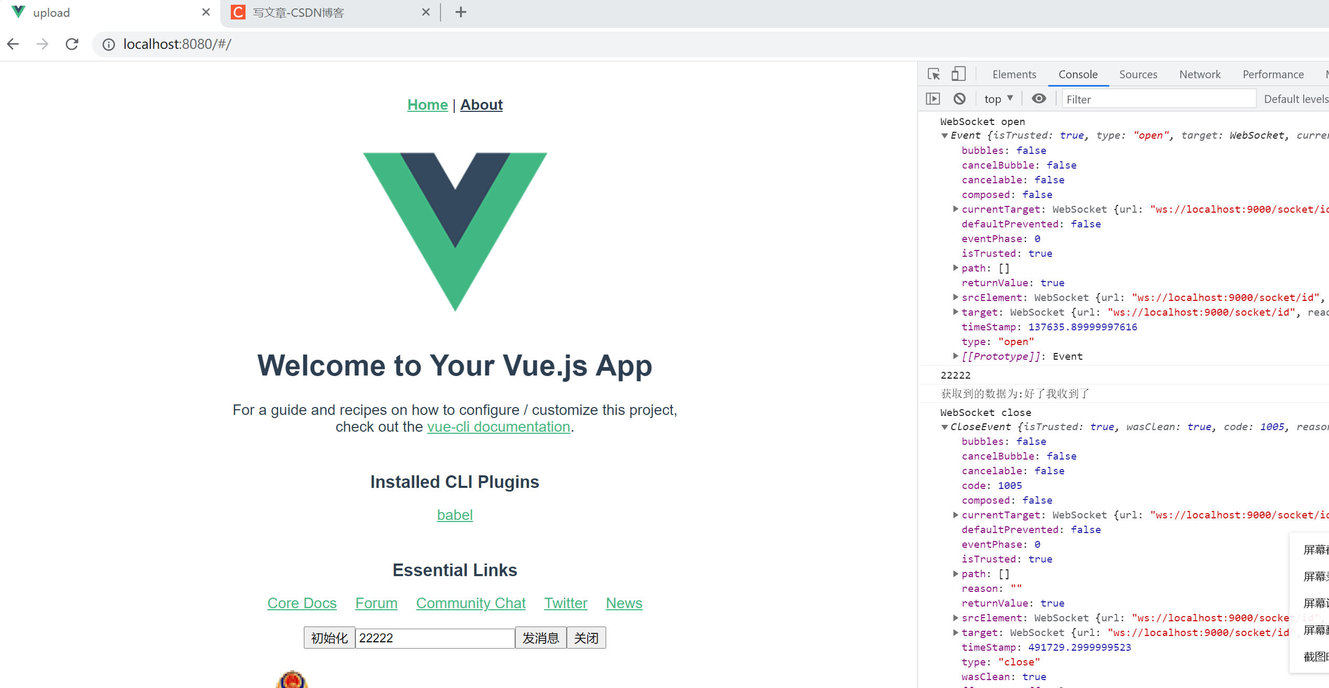
Task: Toggle the device toolbar icon
Action: tap(958, 74)
